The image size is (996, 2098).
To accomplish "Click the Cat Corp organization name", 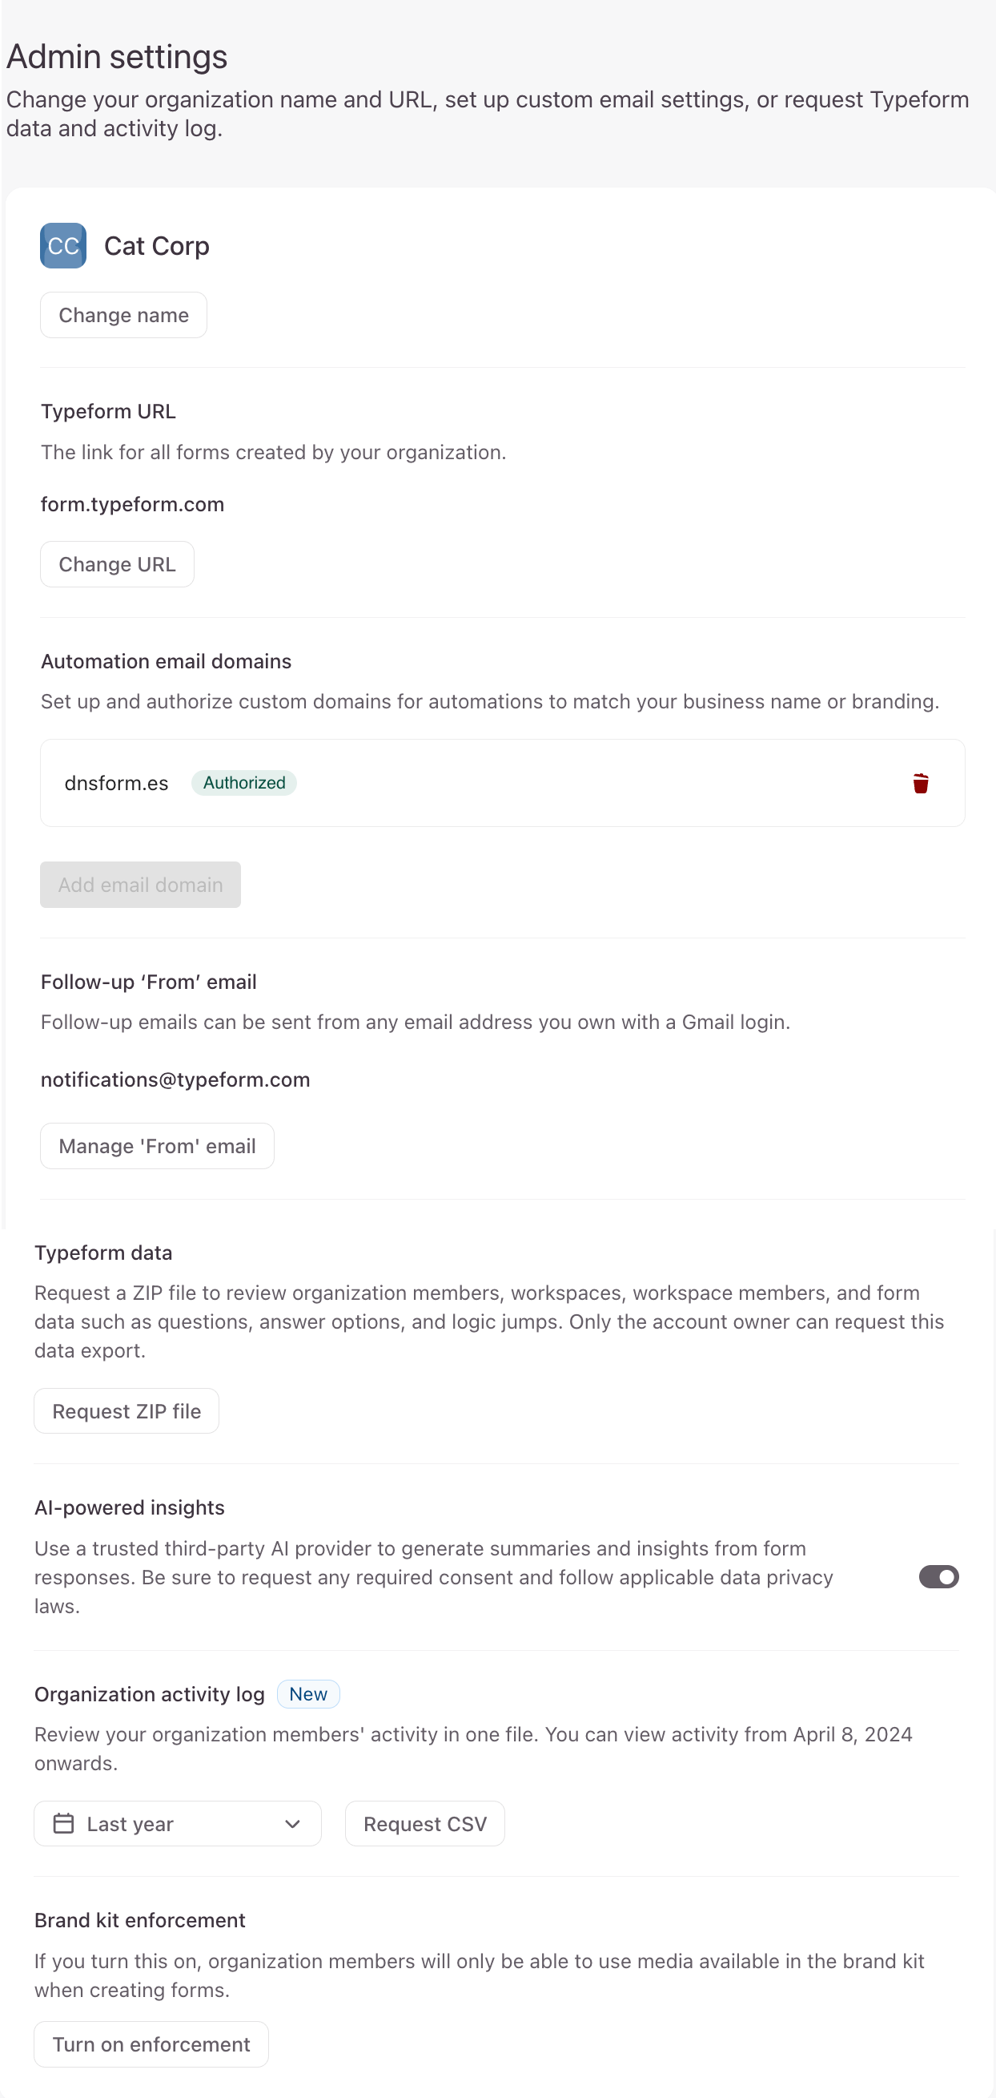I will click(157, 246).
